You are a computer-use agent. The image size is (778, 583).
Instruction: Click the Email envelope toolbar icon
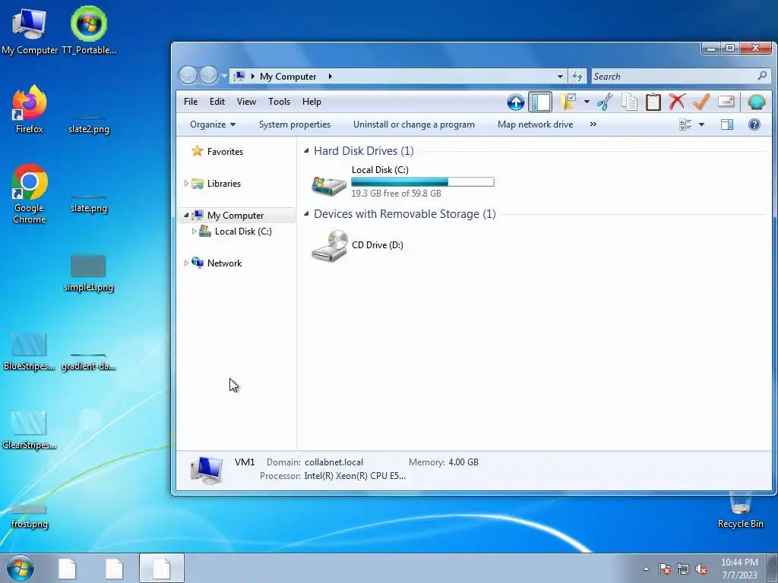click(x=726, y=101)
